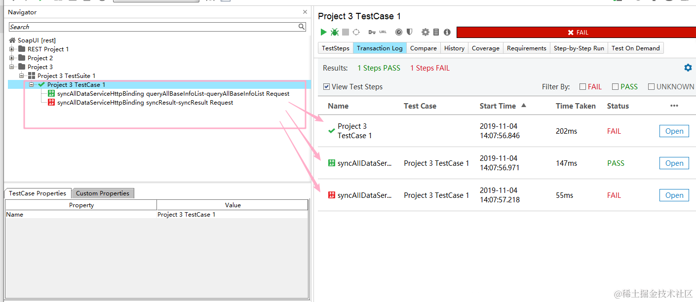Expand the Project 2 node
The width and height of the screenshot is (696, 302).
[x=12, y=58]
